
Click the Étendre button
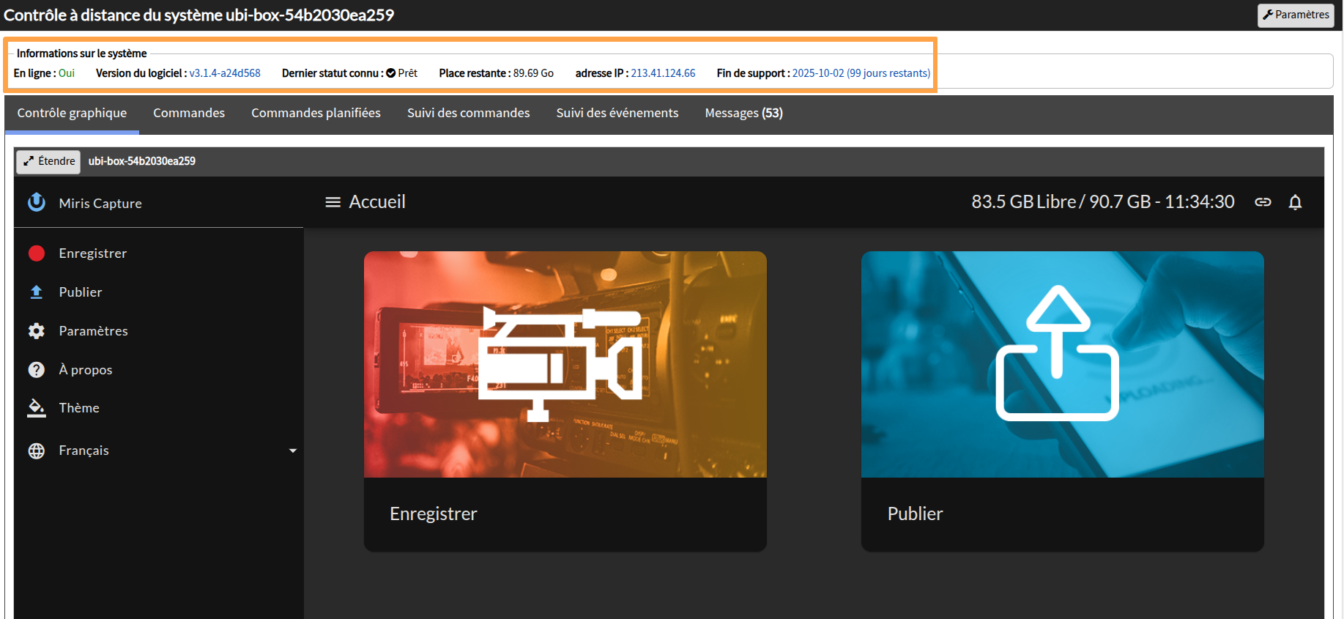[x=48, y=161]
